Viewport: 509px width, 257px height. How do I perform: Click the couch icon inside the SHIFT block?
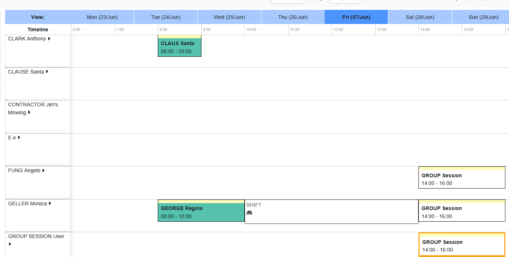pyautogui.click(x=249, y=213)
